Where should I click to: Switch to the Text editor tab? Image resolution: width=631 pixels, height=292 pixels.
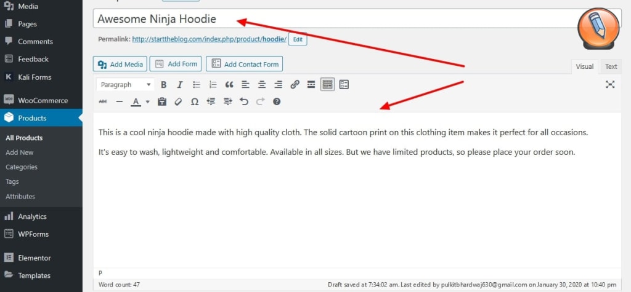pos(611,66)
